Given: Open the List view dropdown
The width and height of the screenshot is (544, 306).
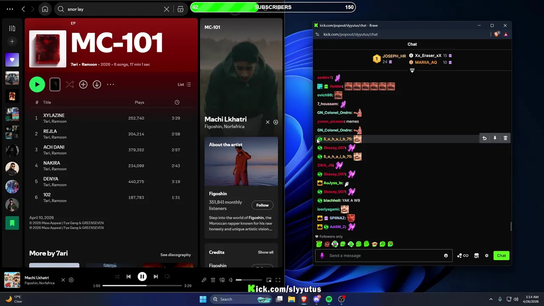Looking at the screenshot, I should click(x=184, y=85).
